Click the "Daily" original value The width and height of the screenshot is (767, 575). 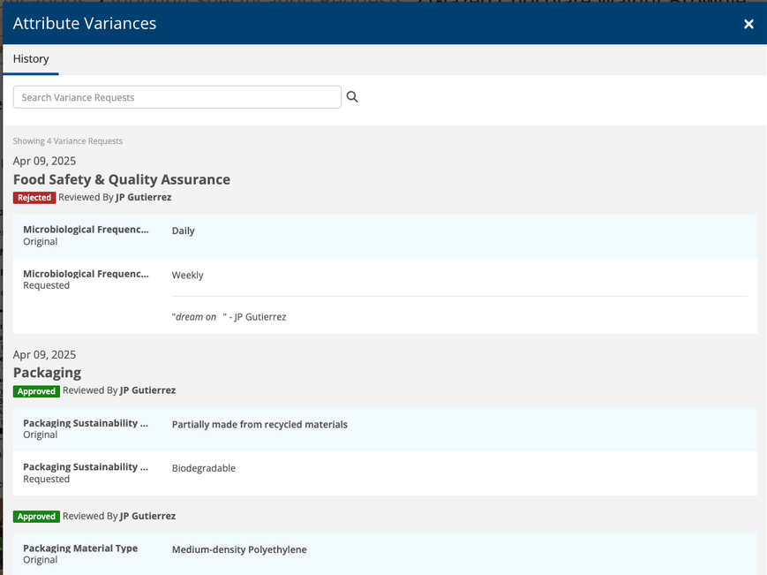(x=183, y=231)
